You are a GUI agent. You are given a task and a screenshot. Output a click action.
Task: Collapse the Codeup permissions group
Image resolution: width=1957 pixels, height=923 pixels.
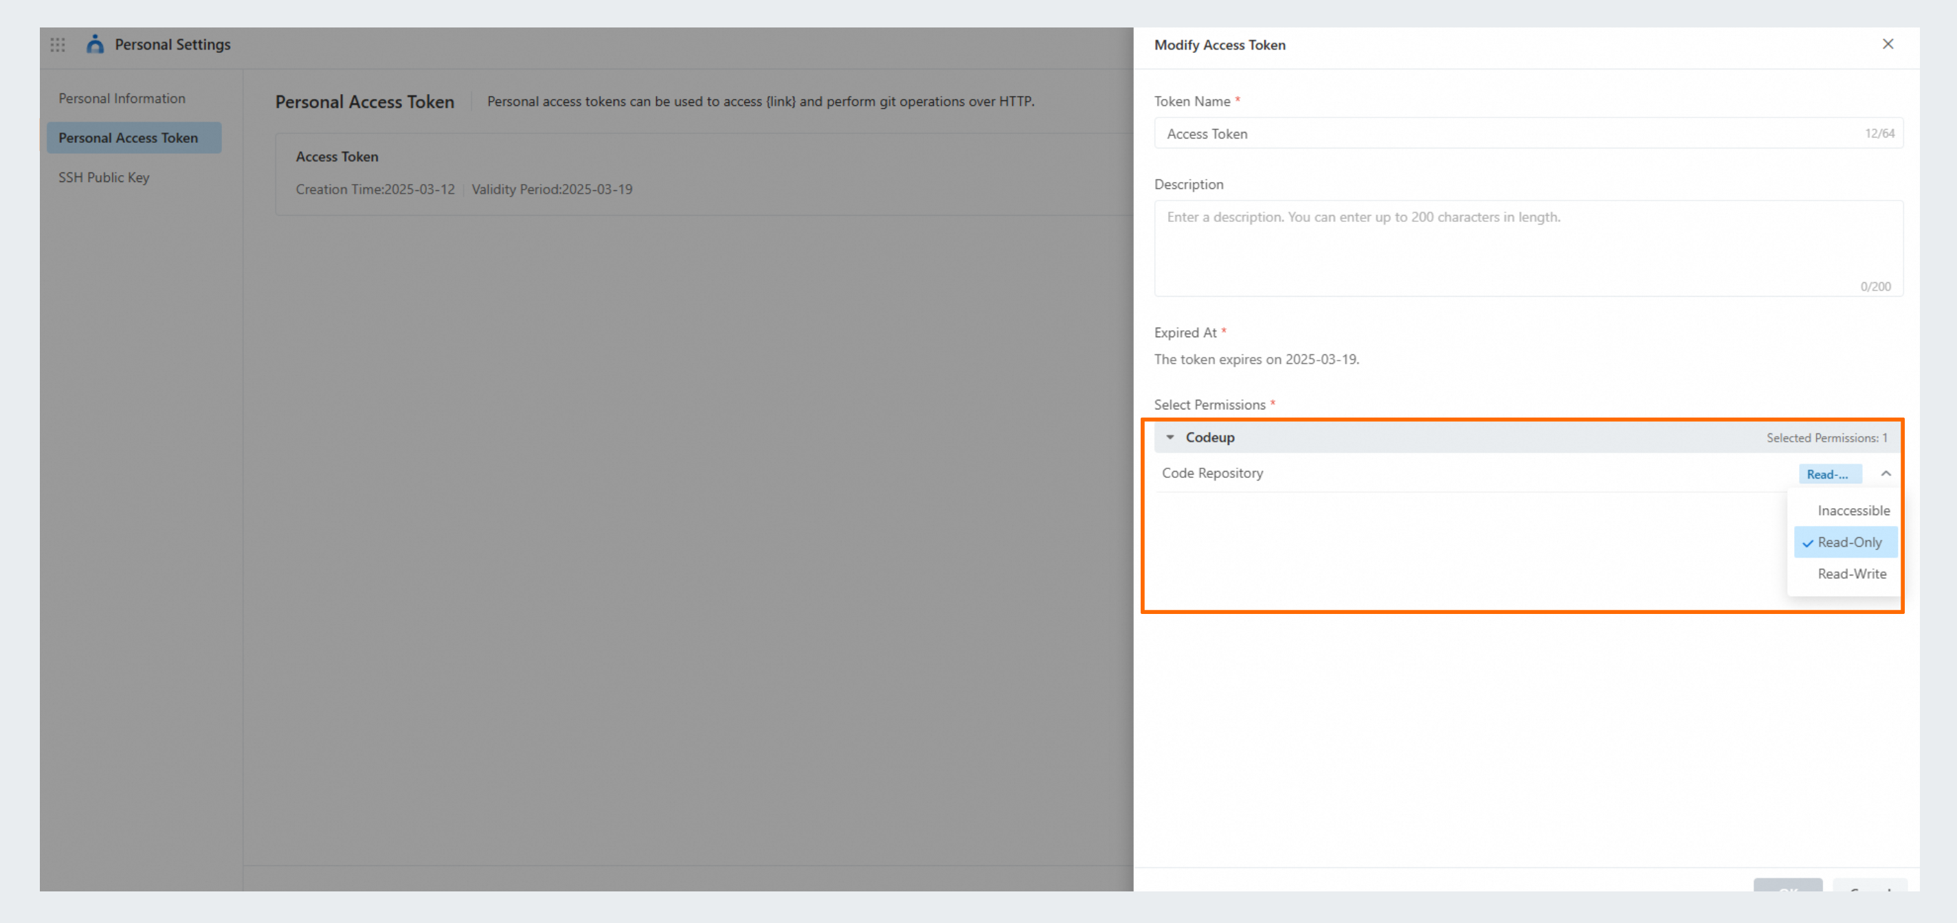tap(1171, 437)
